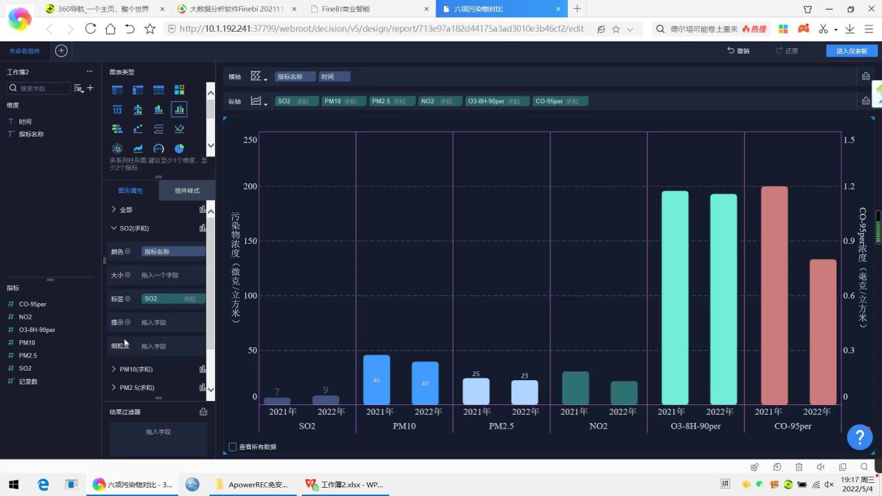
Task: Click the result filter clear icon
Action: click(203, 412)
